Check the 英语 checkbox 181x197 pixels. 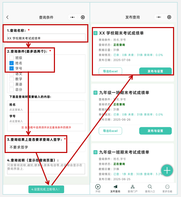12,84
